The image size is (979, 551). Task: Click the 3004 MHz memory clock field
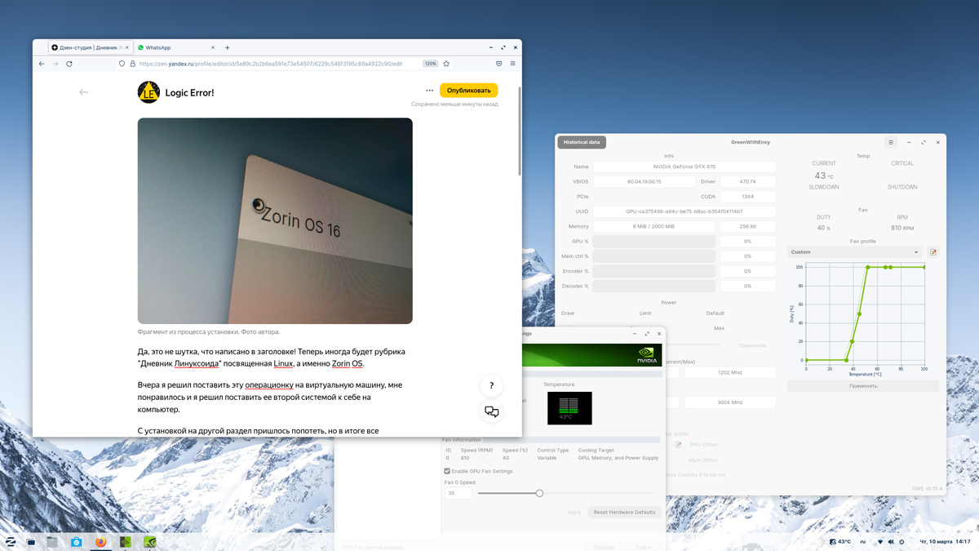(x=730, y=402)
